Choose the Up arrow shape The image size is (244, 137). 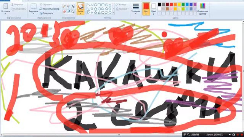[110, 9]
